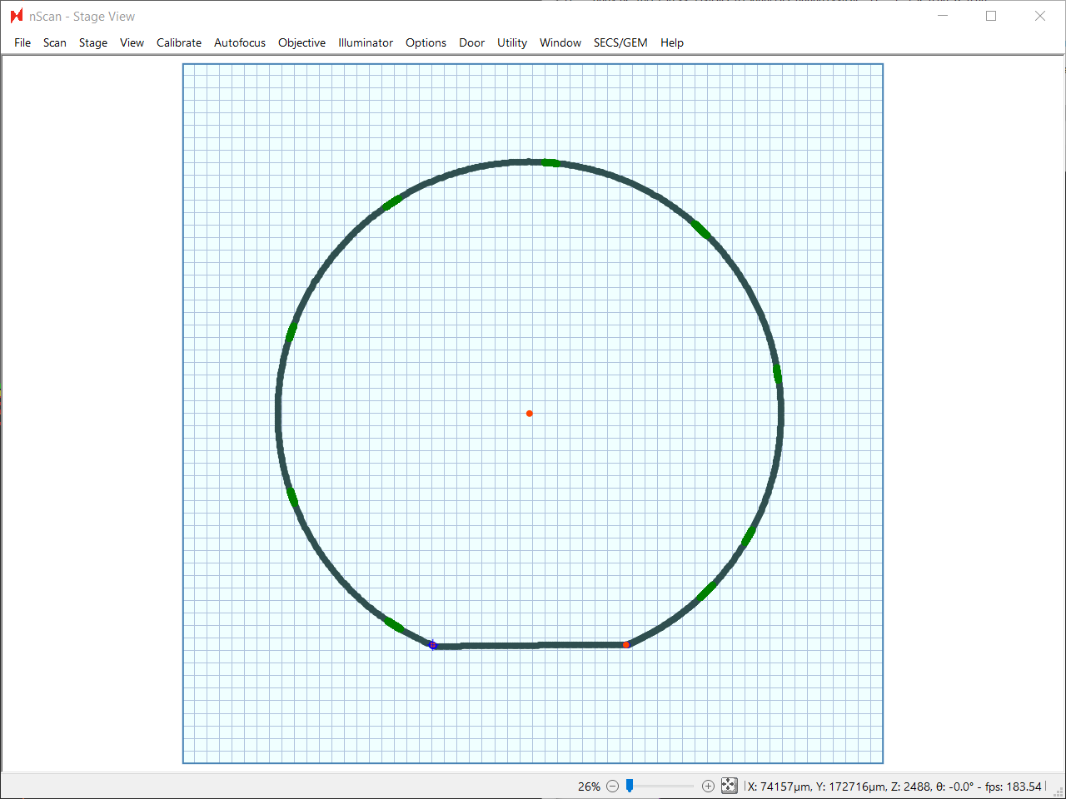
Task: Select the red marker on the wafer flat
Action: tap(626, 644)
